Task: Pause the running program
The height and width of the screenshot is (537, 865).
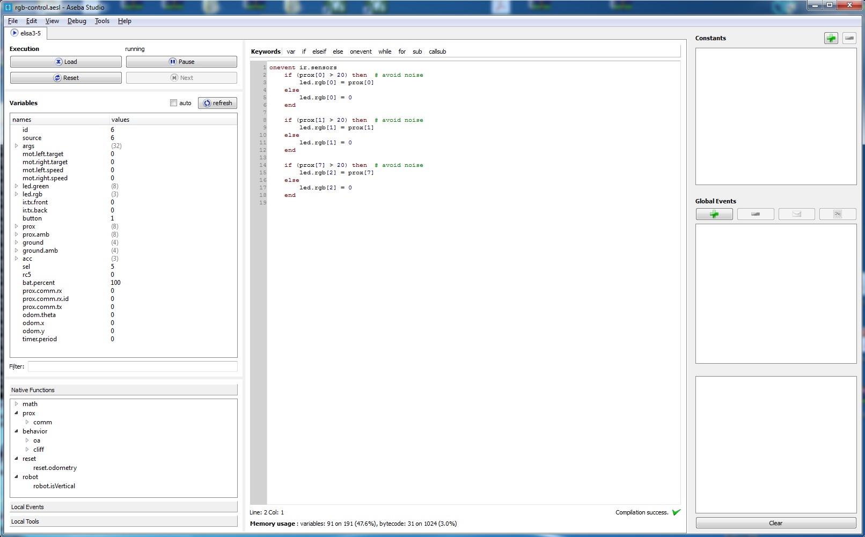Action: point(181,62)
